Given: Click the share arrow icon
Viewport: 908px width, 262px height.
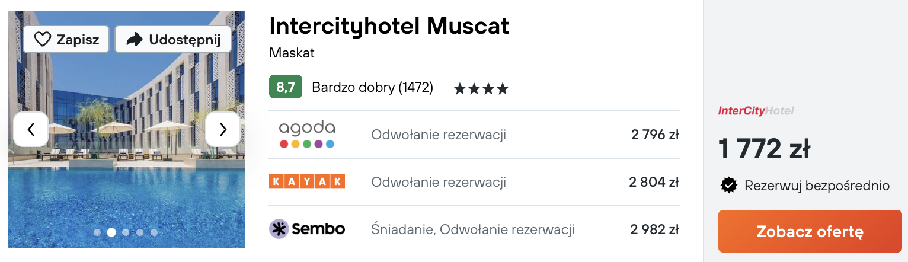Looking at the screenshot, I should 135,40.
